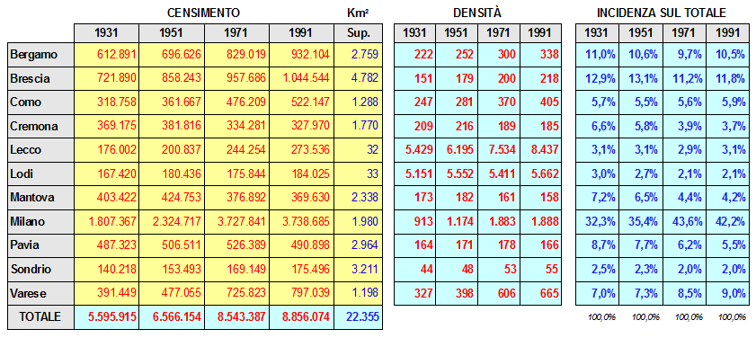756x338 pixels.
Task: Select the TOTALE row label
Action: tap(41, 317)
